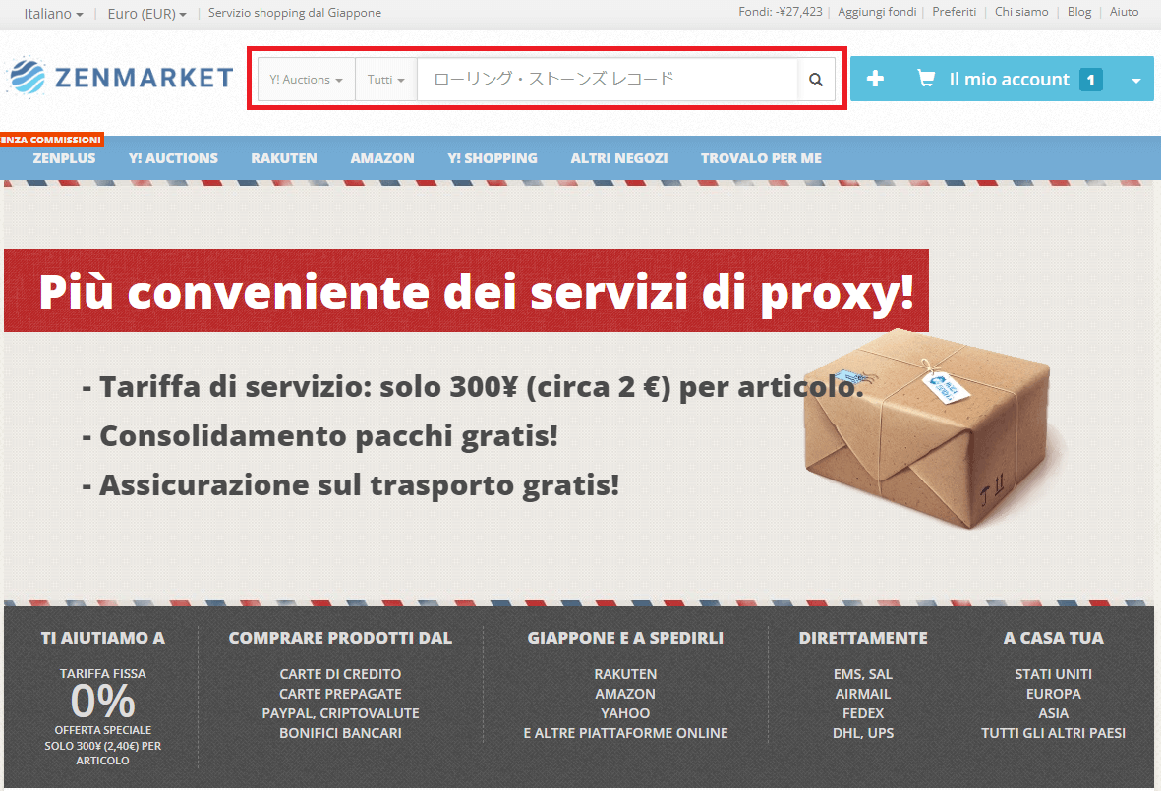Click the plus icon beside the cart

(x=875, y=79)
